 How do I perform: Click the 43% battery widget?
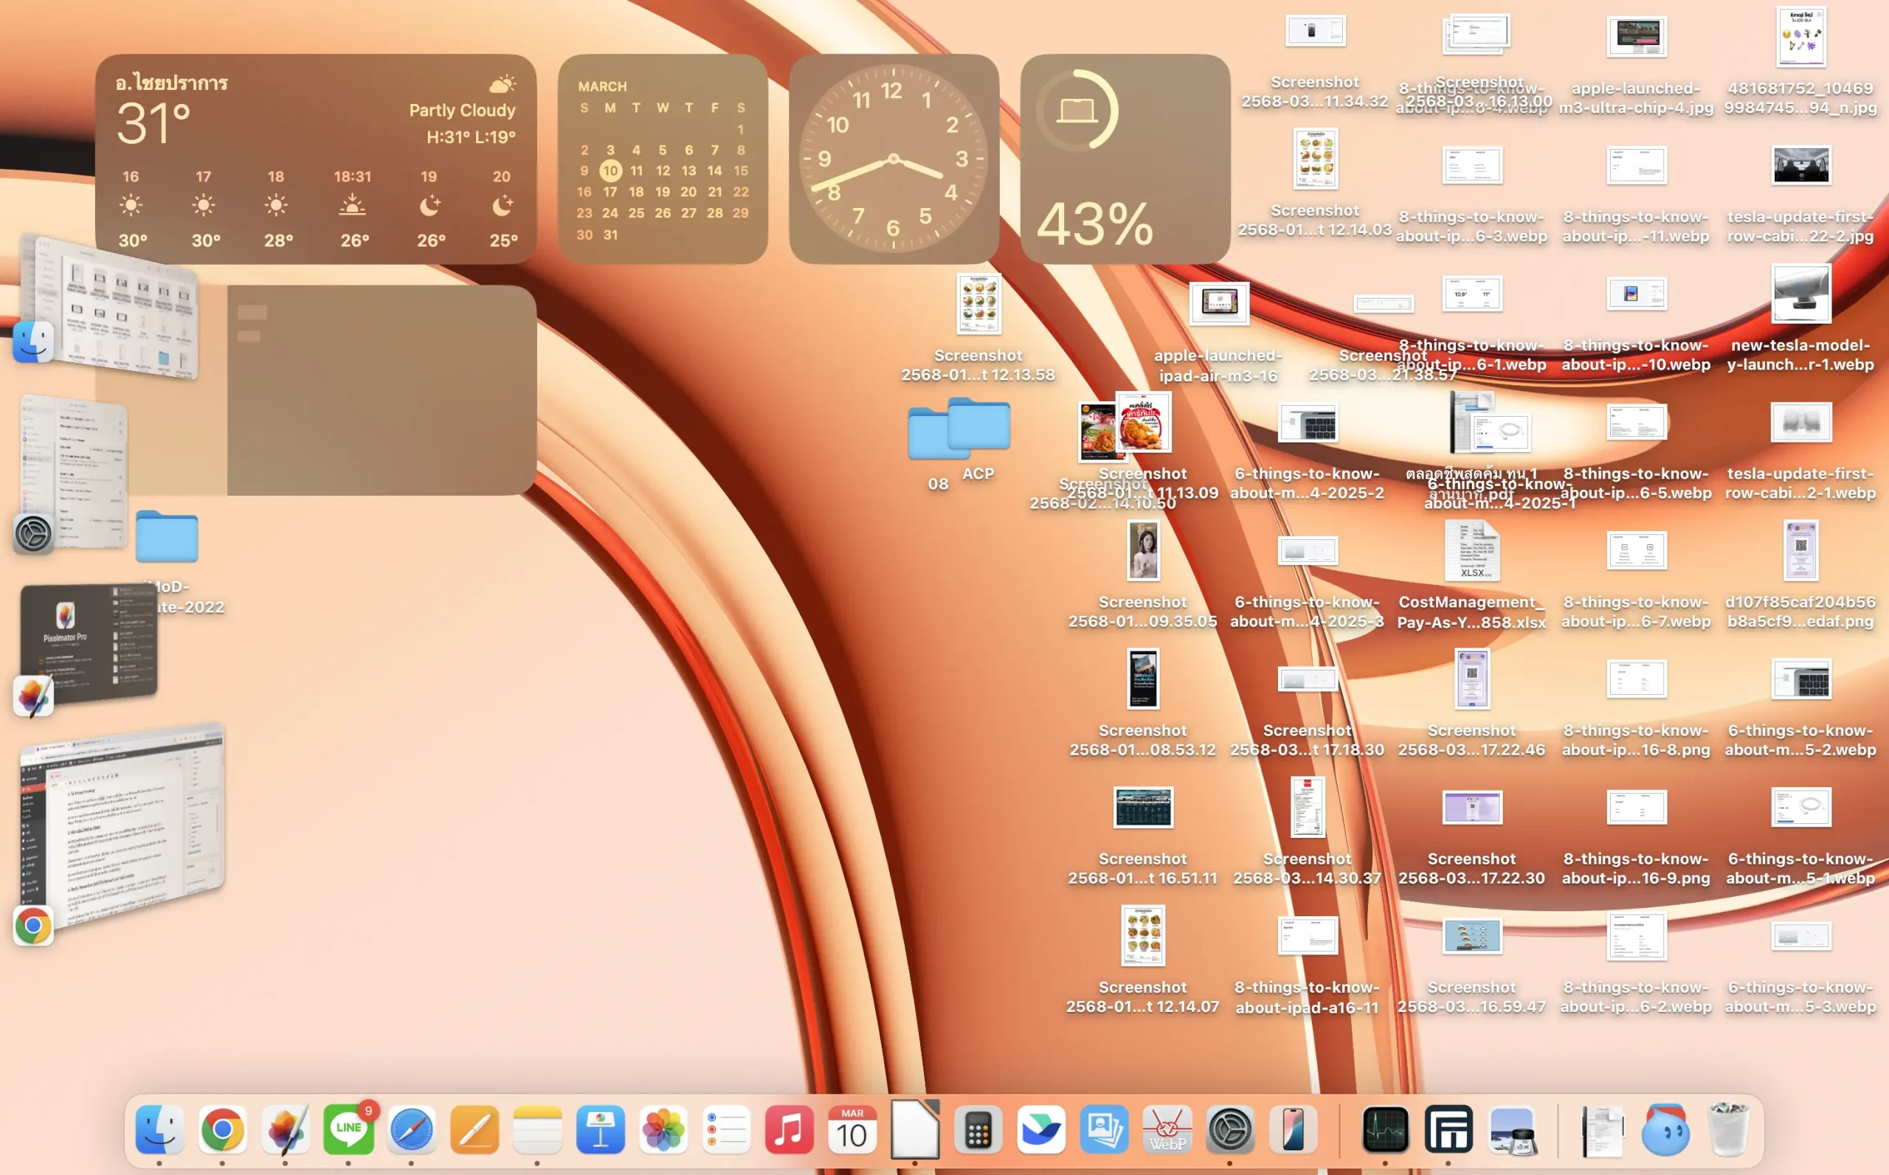tap(1124, 159)
